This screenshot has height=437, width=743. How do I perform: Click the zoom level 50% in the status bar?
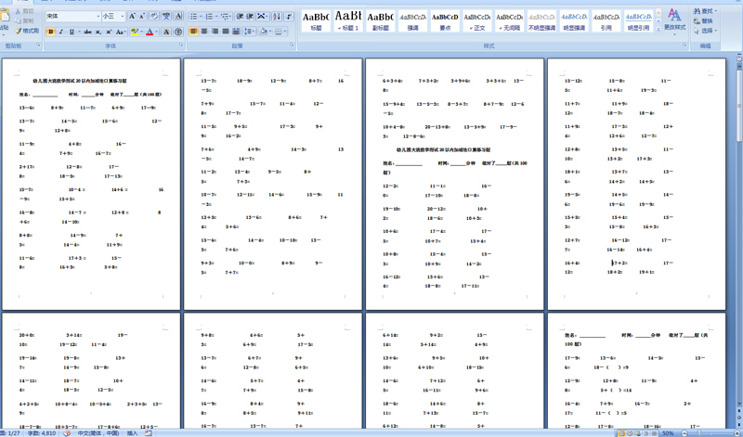click(x=668, y=433)
